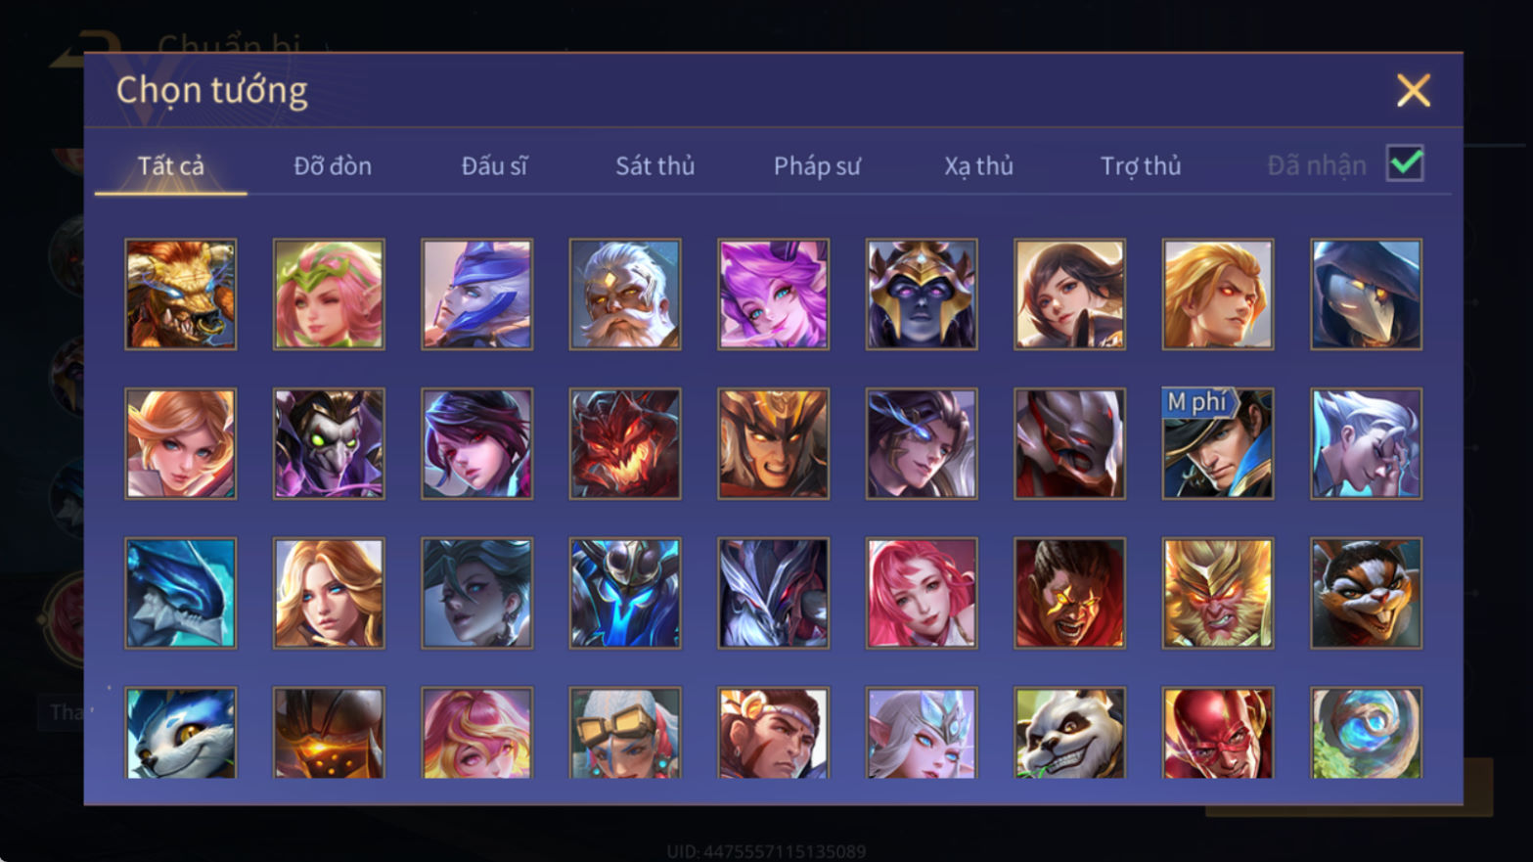This screenshot has height=862, width=1533.
Task: Open the 'Sát thủ' tab
Action: point(655,166)
